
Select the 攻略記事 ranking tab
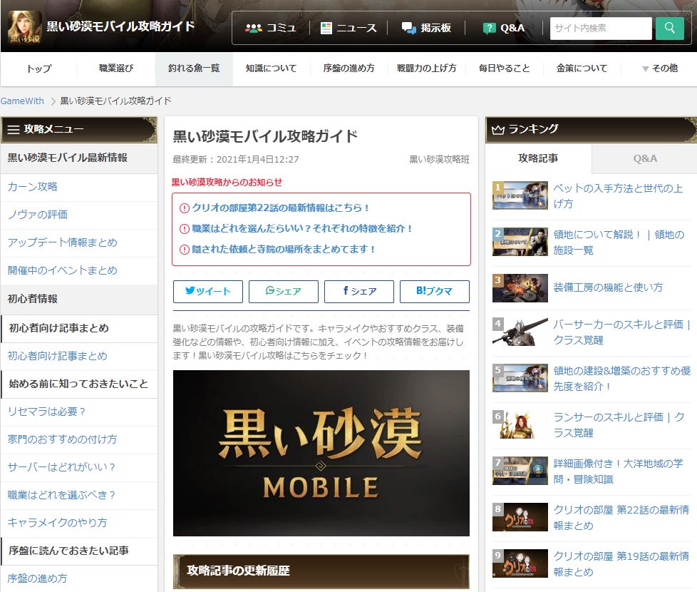538,158
